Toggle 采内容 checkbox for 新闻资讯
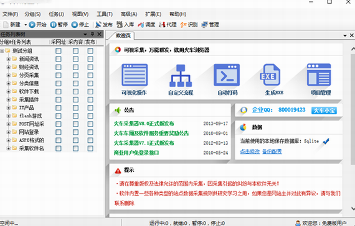Screen dimensions: 355x226 click(x=75, y=59)
